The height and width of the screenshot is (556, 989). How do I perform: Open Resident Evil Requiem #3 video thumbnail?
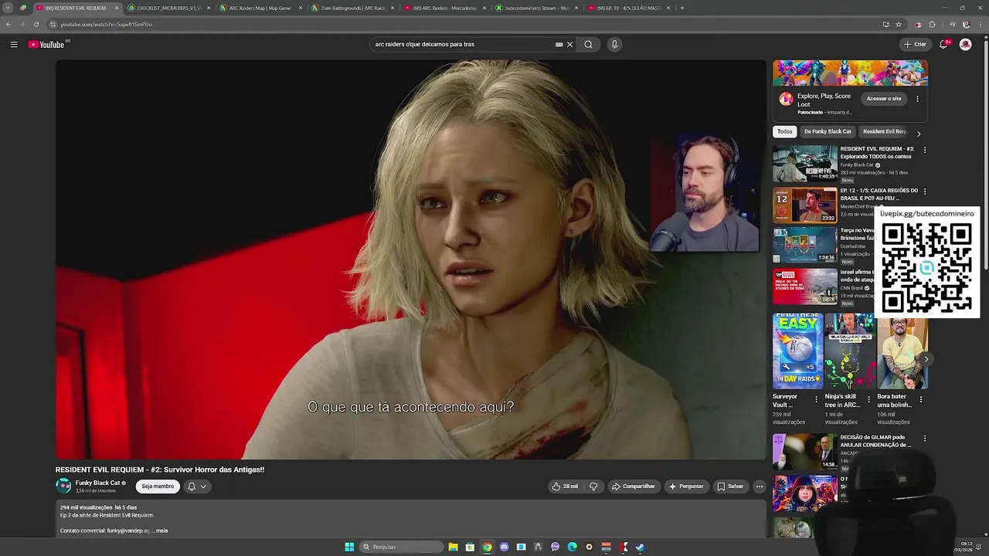[x=805, y=164]
